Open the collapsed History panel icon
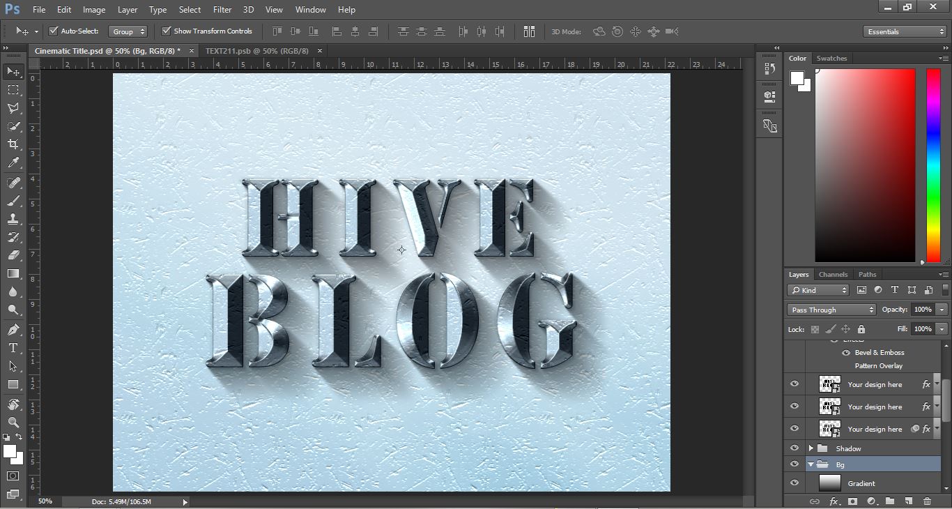The height and width of the screenshot is (509, 952). point(769,68)
